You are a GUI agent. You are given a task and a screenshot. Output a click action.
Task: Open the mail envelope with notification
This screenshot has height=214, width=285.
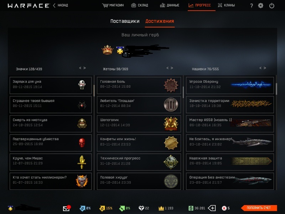(x=67, y=208)
